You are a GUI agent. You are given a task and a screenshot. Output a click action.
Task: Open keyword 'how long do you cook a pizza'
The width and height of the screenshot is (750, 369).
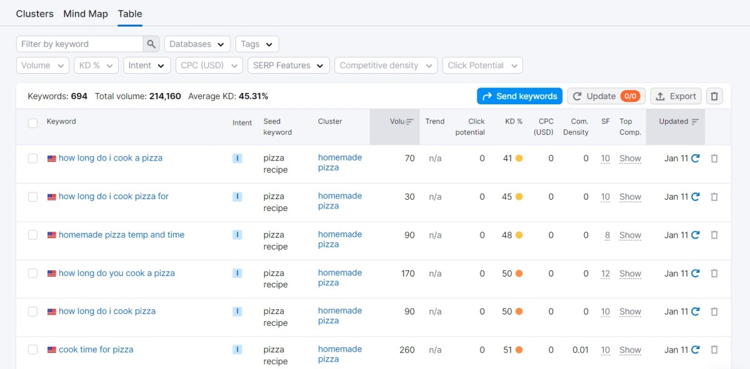coord(117,273)
